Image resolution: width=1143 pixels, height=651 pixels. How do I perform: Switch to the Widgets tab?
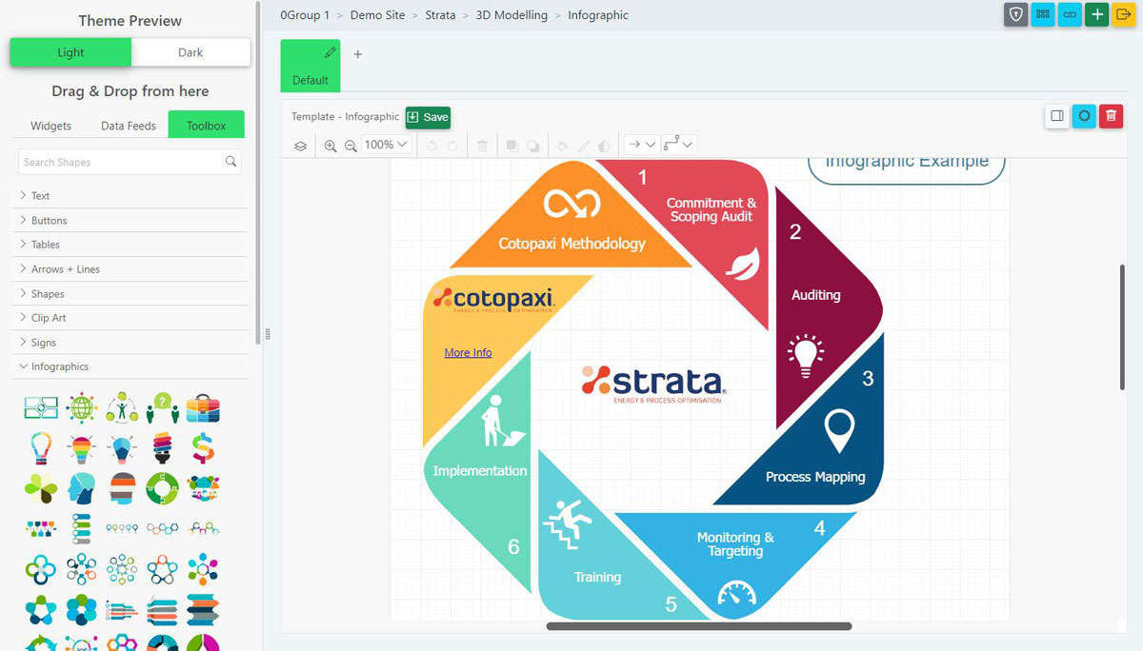click(x=50, y=125)
